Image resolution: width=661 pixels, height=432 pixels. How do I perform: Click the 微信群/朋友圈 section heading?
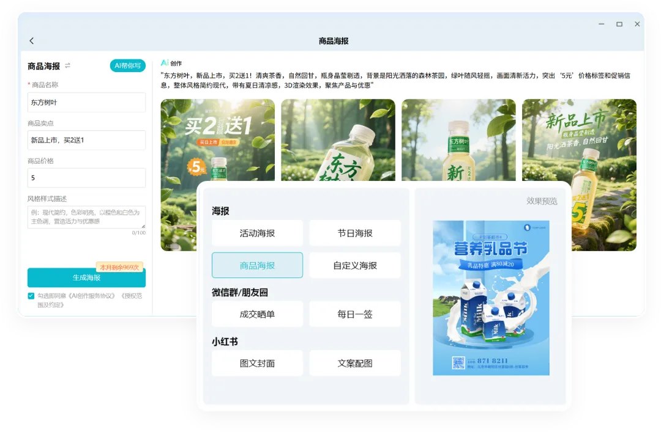240,293
